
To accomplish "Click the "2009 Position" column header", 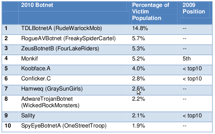I will coord(194,8).
